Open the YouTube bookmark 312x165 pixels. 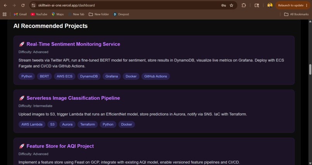(x=39, y=14)
